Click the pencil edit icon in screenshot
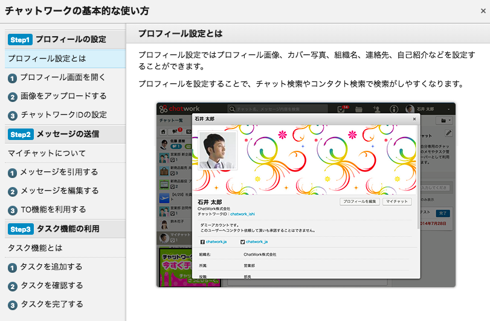Viewport: 490px width, 321px height. [448, 133]
